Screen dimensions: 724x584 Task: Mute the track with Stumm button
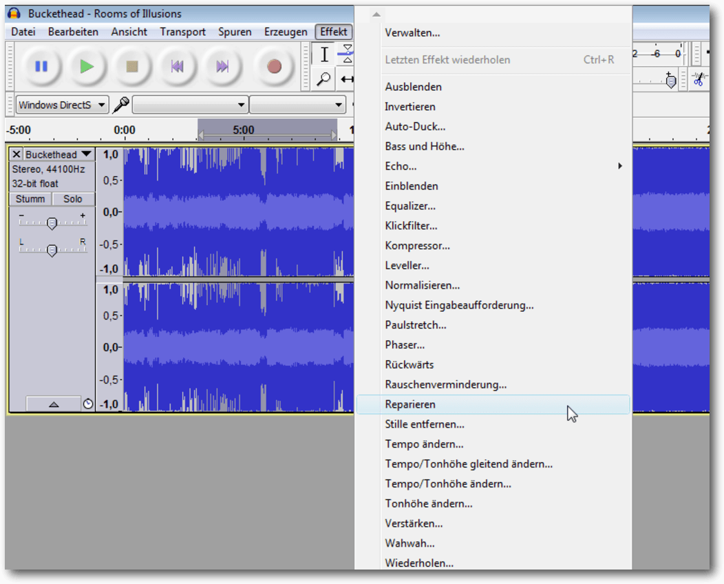click(30, 199)
